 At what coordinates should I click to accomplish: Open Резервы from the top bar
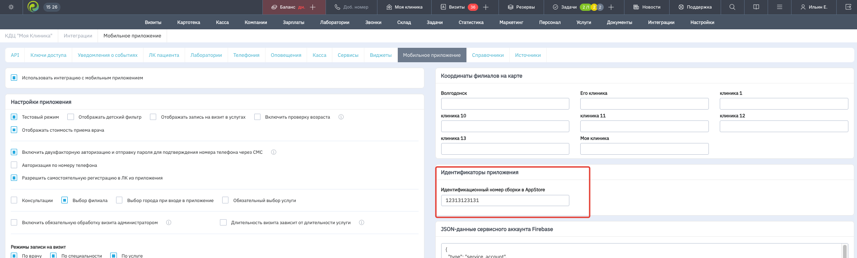pos(521,7)
